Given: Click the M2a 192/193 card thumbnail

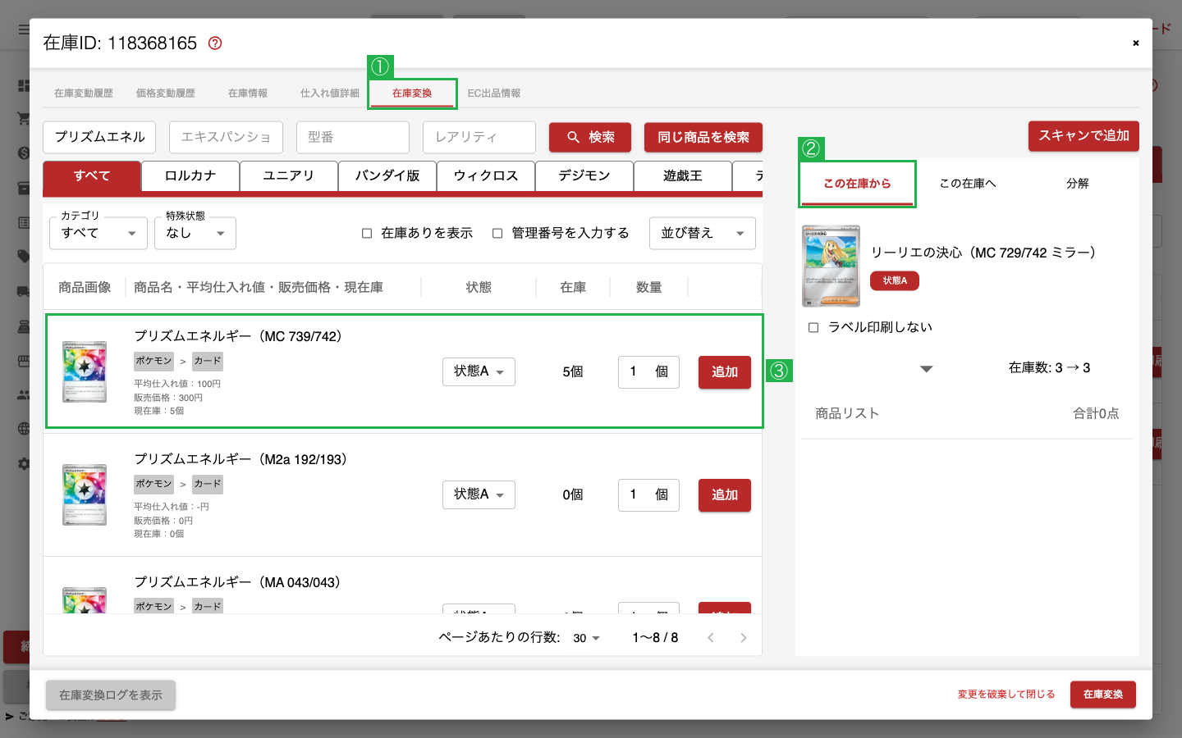Looking at the screenshot, I should coord(85,494).
